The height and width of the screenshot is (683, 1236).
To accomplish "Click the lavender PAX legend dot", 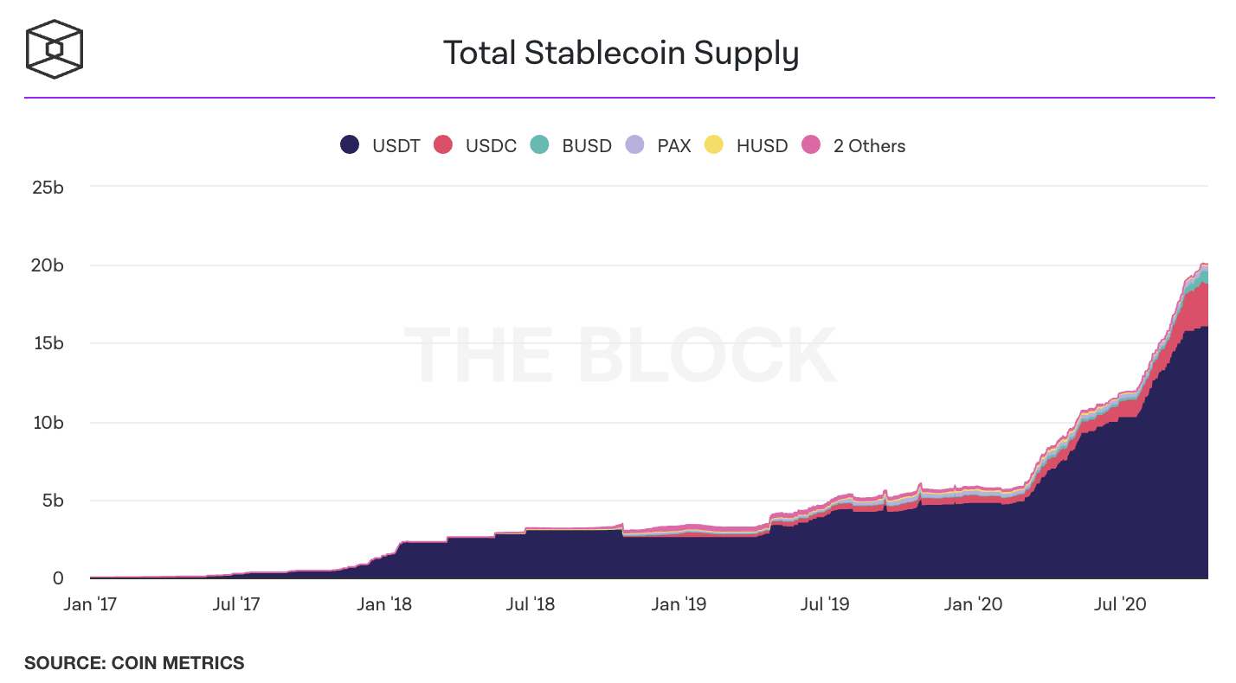I will tap(634, 145).
